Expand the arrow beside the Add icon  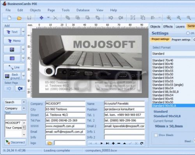click(48, 17)
